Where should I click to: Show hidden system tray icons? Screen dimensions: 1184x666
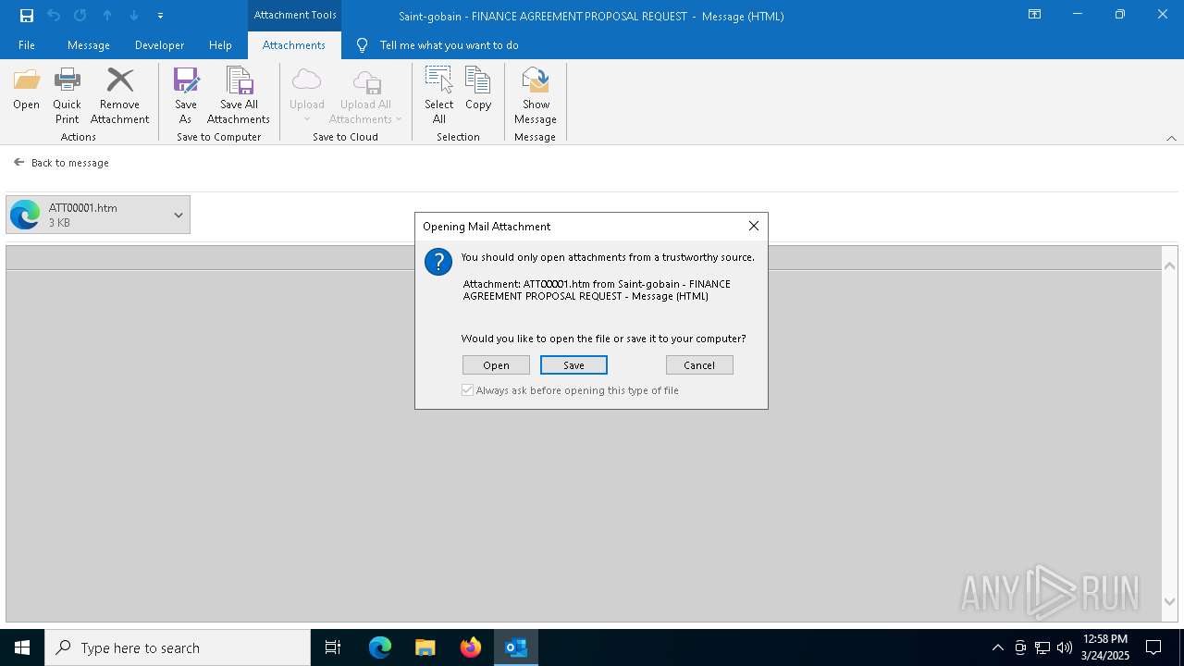[997, 647]
